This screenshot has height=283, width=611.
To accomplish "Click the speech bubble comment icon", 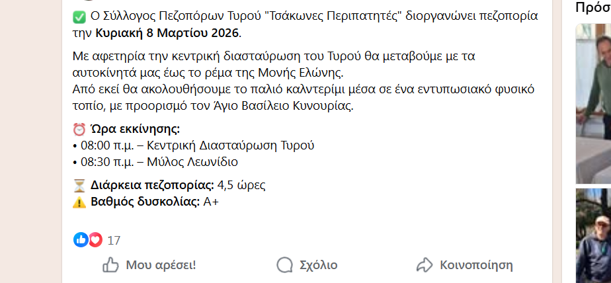I will [284, 265].
